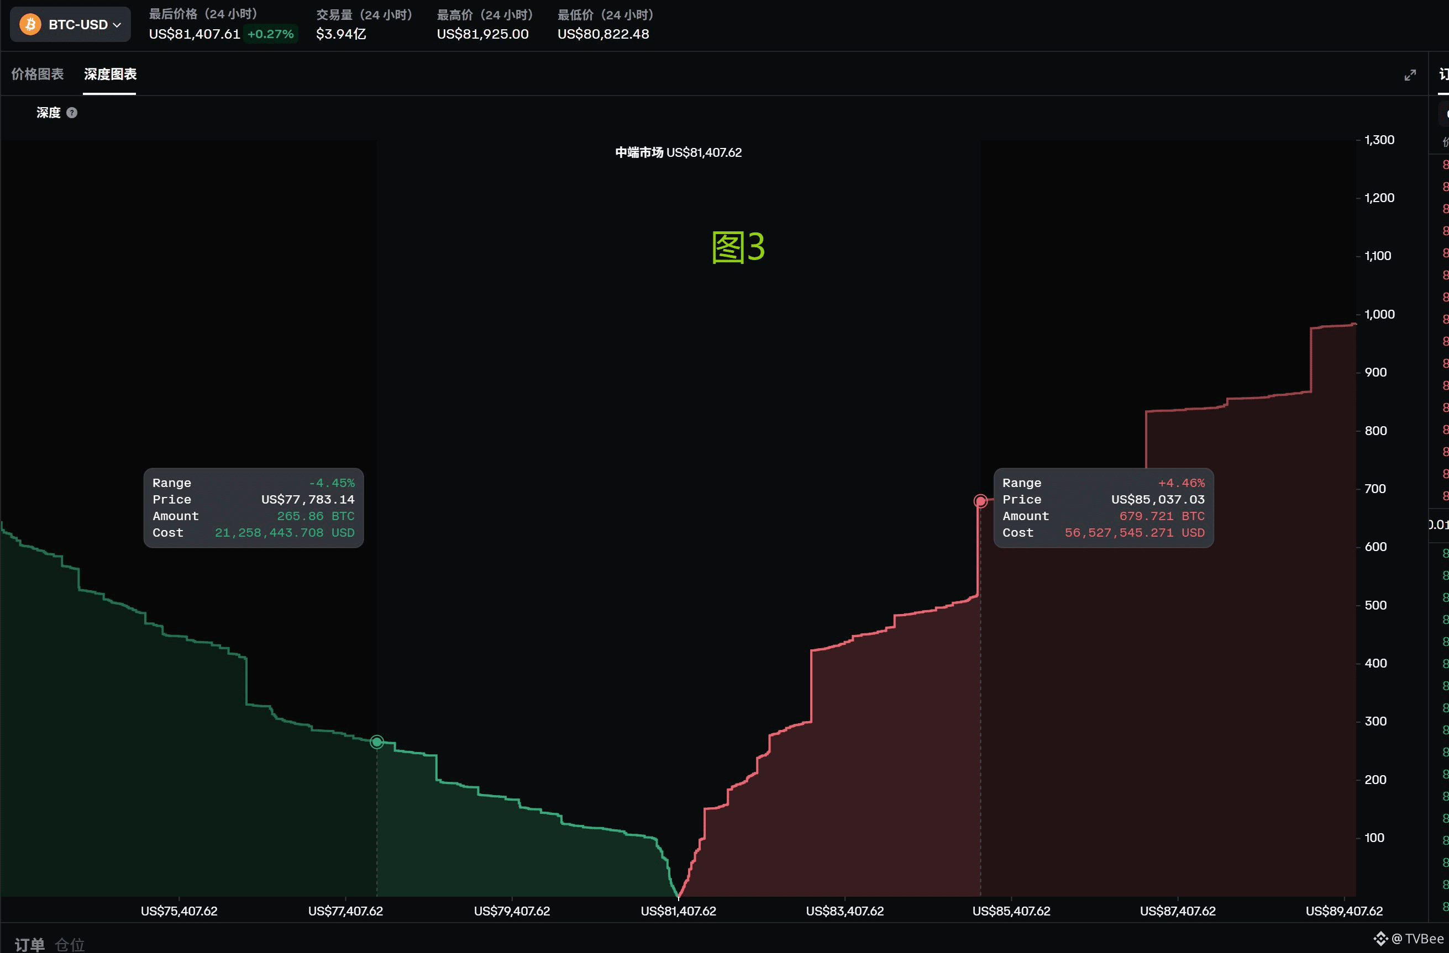Click the fullscreen expand arrows icon

(x=1410, y=76)
